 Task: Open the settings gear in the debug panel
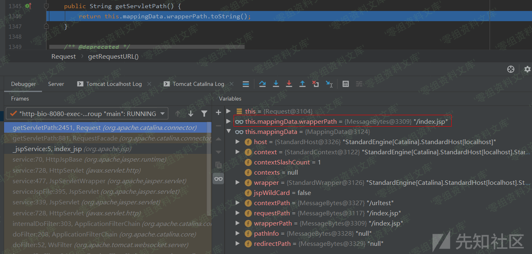click(527, 69)
